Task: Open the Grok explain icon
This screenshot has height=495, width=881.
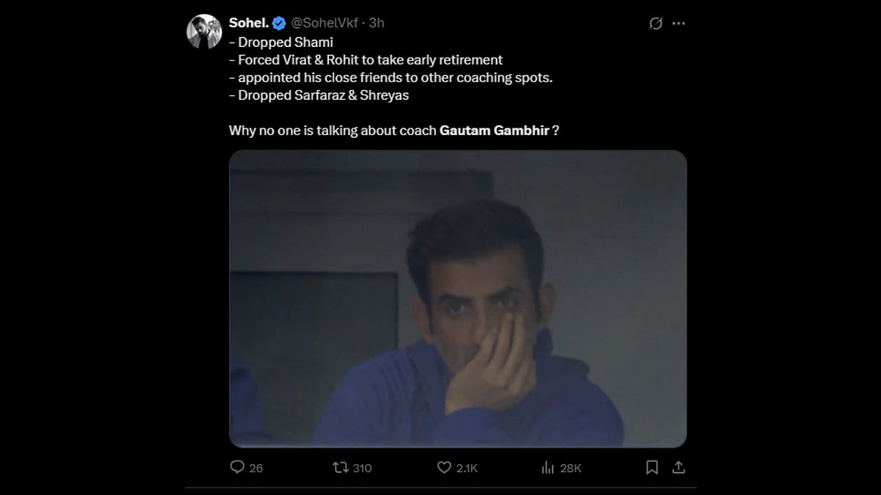Action: click(656, 23)
